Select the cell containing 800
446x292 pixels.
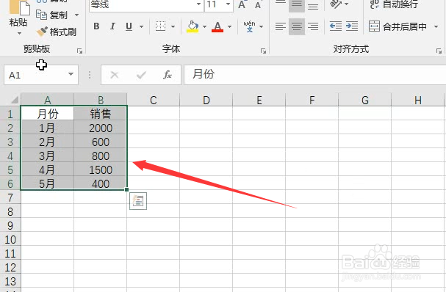point(101,156)
